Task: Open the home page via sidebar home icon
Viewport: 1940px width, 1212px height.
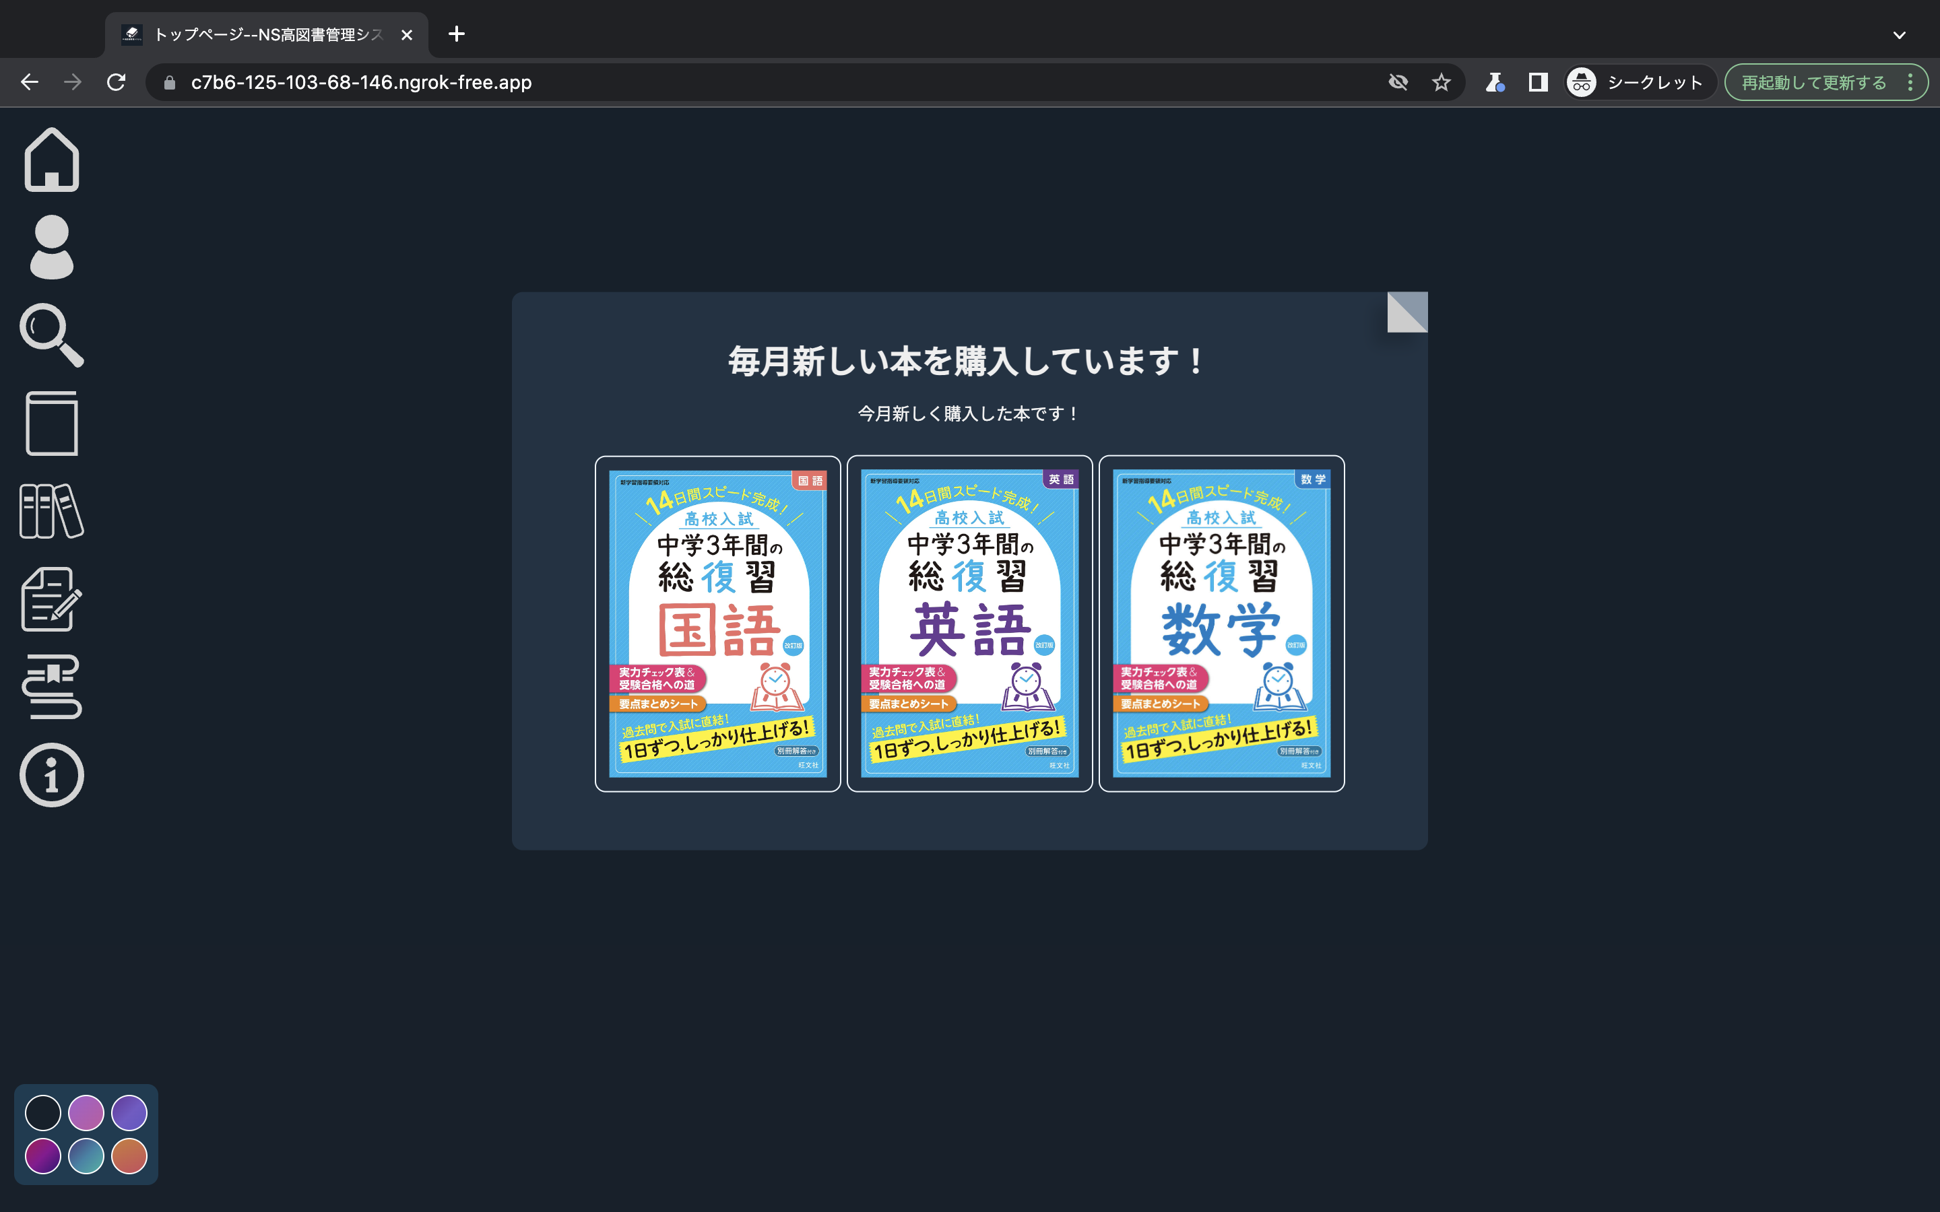Action: tap(51, 160)
